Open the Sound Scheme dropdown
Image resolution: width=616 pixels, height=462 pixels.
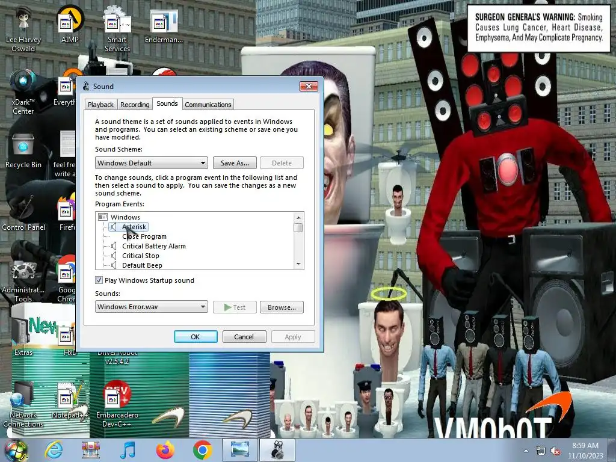pyautogui.click(x=151, y=162)
